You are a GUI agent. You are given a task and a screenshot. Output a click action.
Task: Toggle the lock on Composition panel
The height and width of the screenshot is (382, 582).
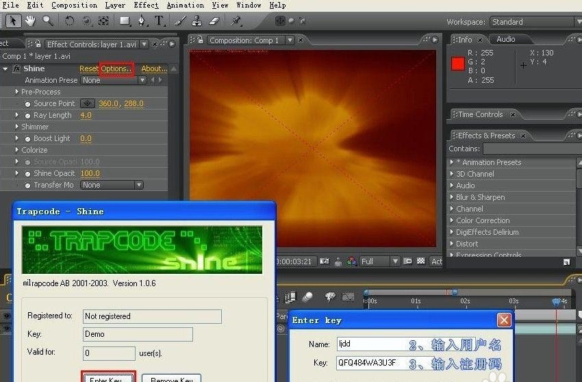click(x=200, y=40)
